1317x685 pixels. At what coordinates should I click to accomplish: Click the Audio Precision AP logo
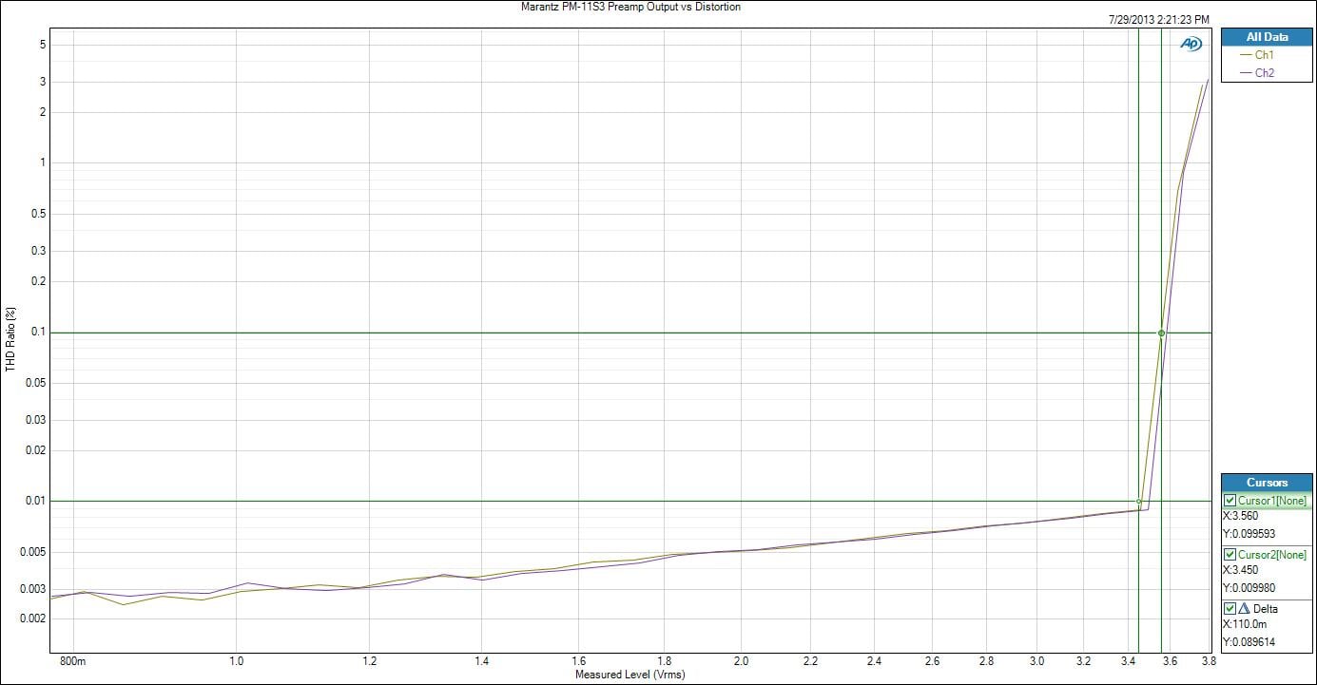pyautogui.click(x=1191, y=44)
